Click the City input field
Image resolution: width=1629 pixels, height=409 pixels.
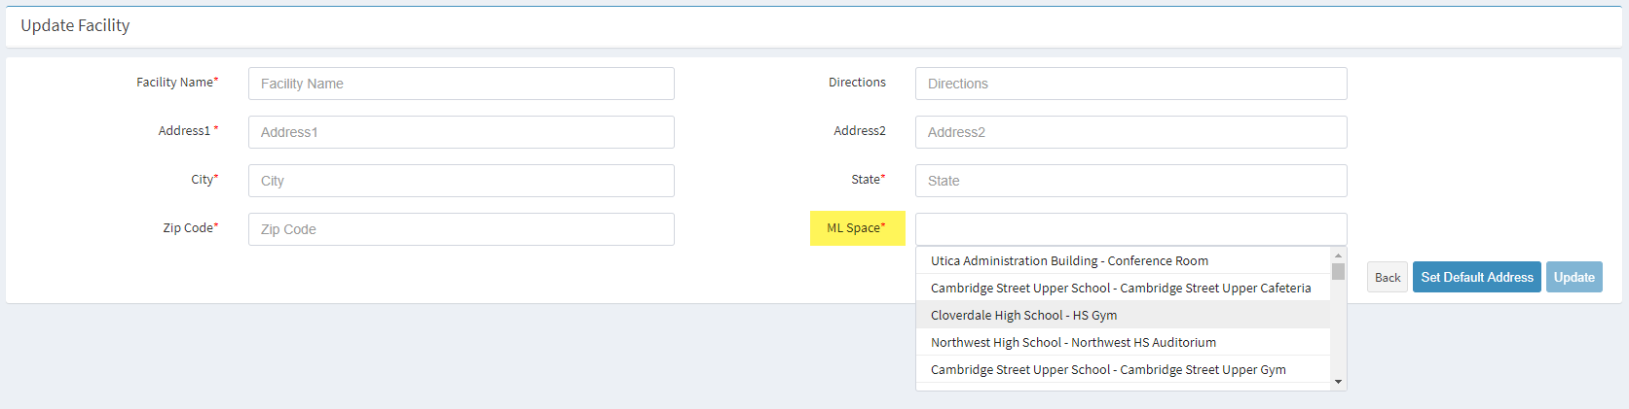(x=461, y=181)
